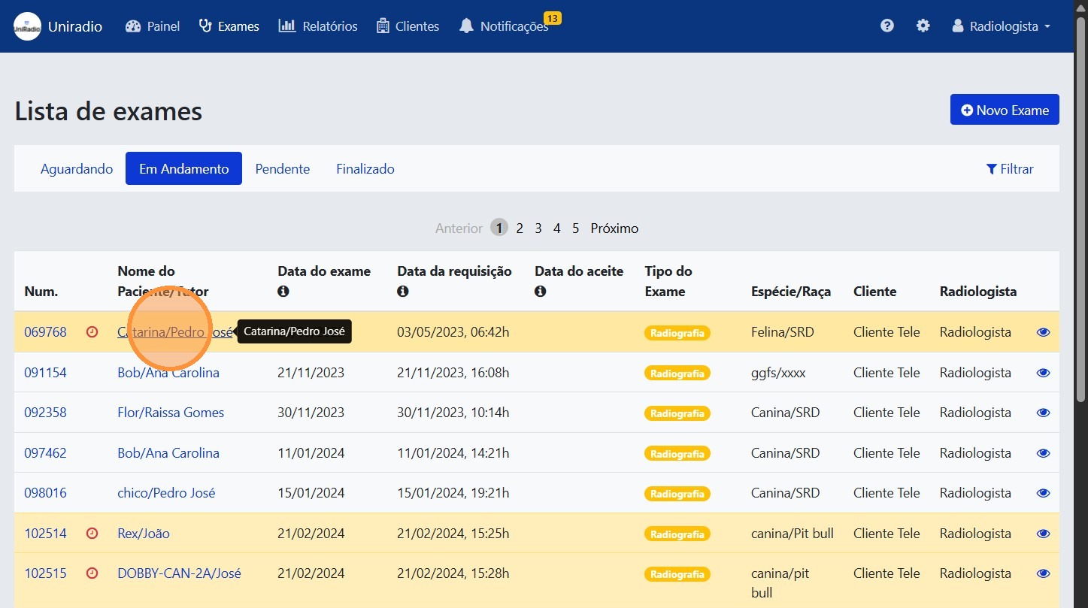Expand the Radiologista user dropdown
Image resolution: width=1088 pixels, height=608 pixels.
[1001, 26]
